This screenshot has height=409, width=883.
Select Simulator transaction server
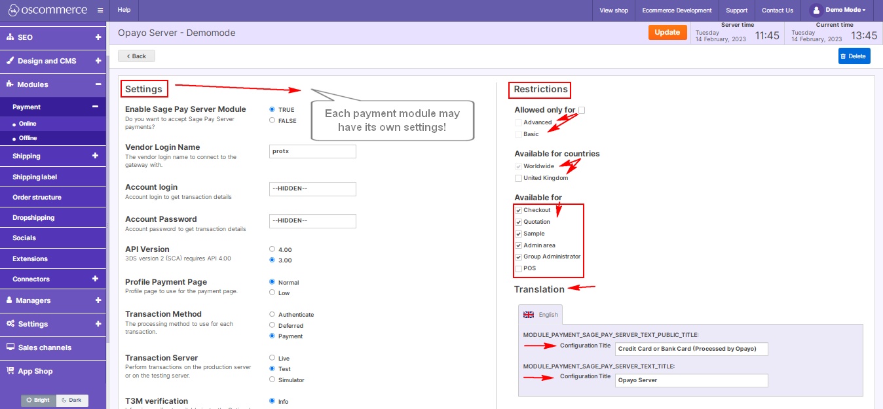[272, 380]
